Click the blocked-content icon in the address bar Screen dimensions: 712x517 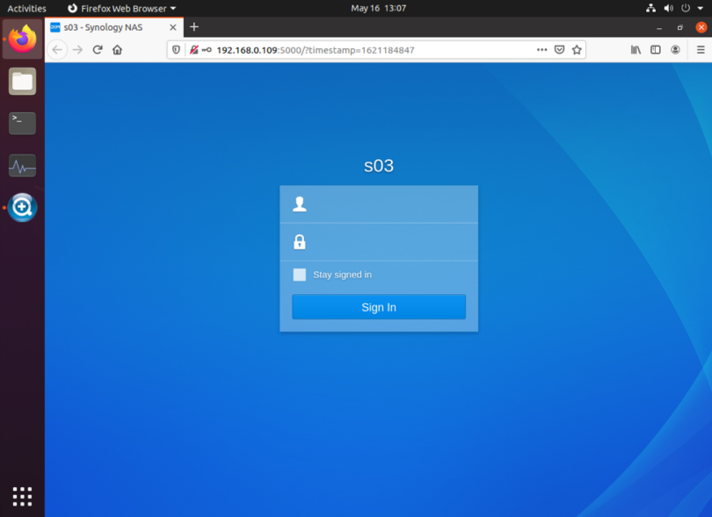click(x=193, y=49)
